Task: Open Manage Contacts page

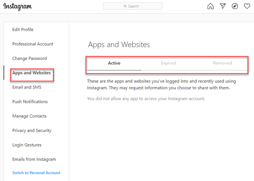Action: tap(29, 116)
